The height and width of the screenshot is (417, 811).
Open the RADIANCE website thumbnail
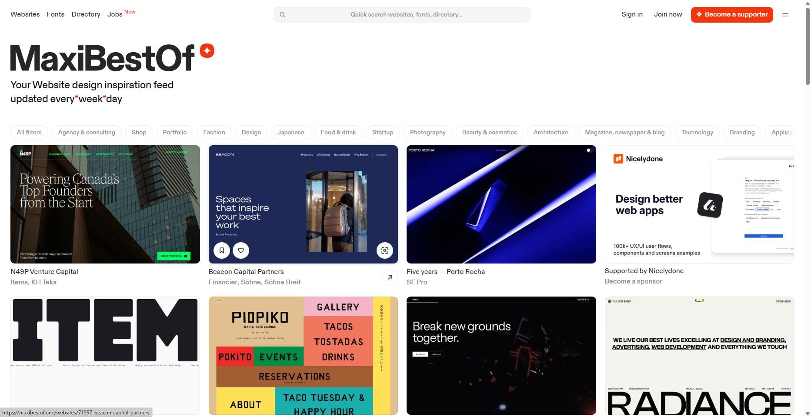pyautogui.click(x=699, y=356)
